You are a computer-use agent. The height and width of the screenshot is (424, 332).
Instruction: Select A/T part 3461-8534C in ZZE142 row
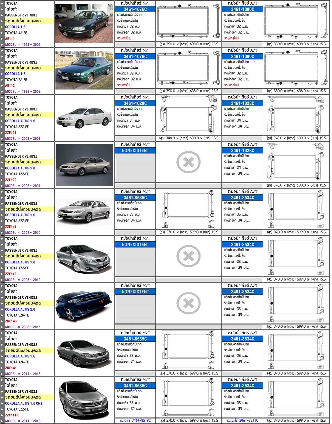click(243, 245)
